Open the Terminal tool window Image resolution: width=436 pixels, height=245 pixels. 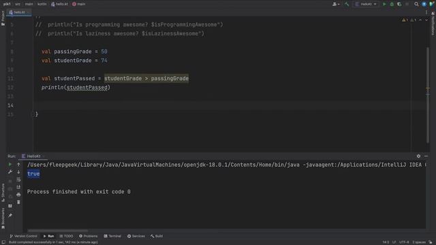click(x=112, y=236)
